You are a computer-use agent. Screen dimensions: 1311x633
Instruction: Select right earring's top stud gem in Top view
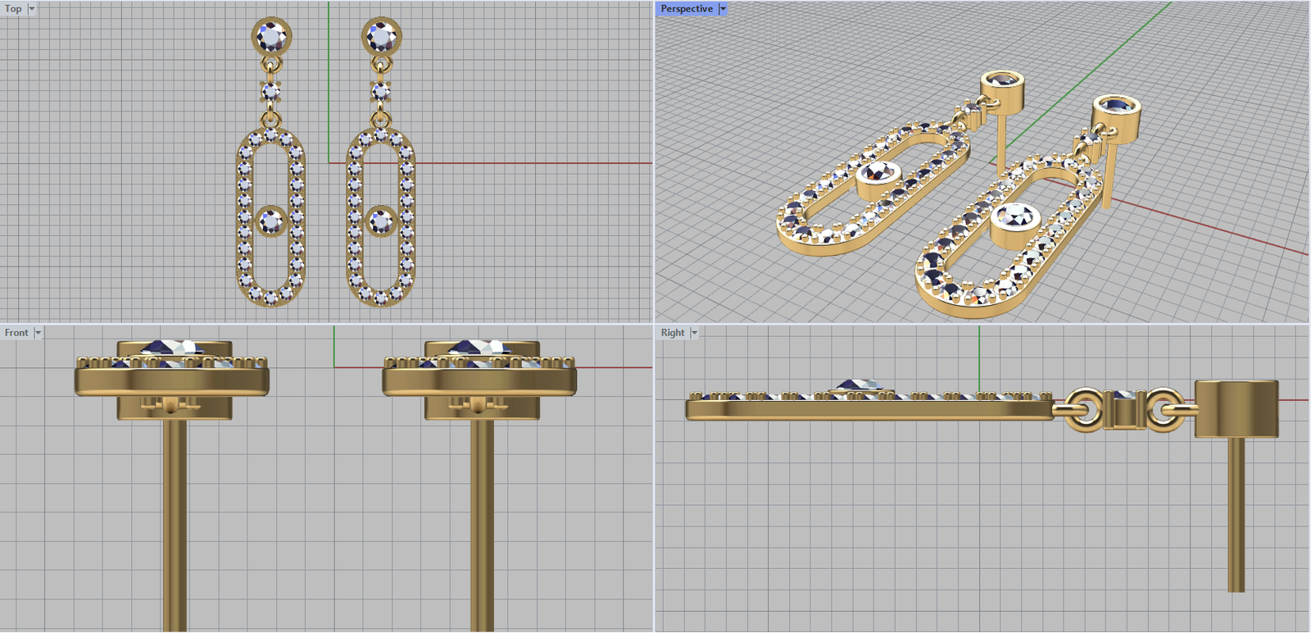pyautogui.click(x=381, y=36)
